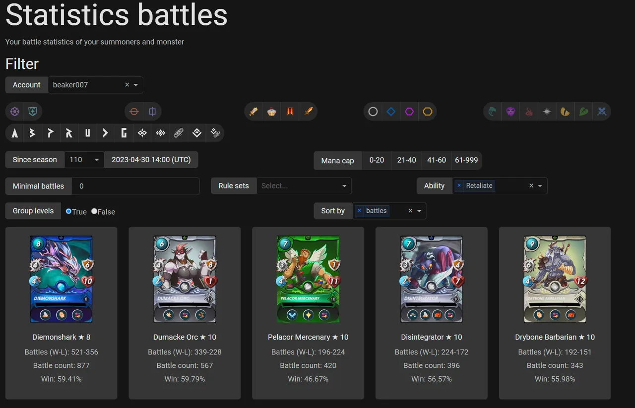Toggle the 61-999 mana cap filter
635x408 pixels.
click(466, 160)
